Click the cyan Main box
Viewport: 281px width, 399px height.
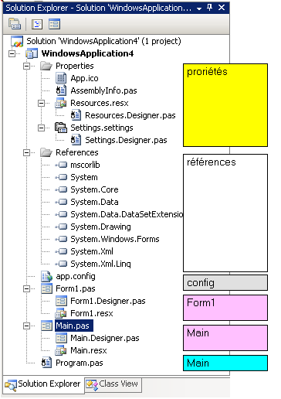[225, 363]
